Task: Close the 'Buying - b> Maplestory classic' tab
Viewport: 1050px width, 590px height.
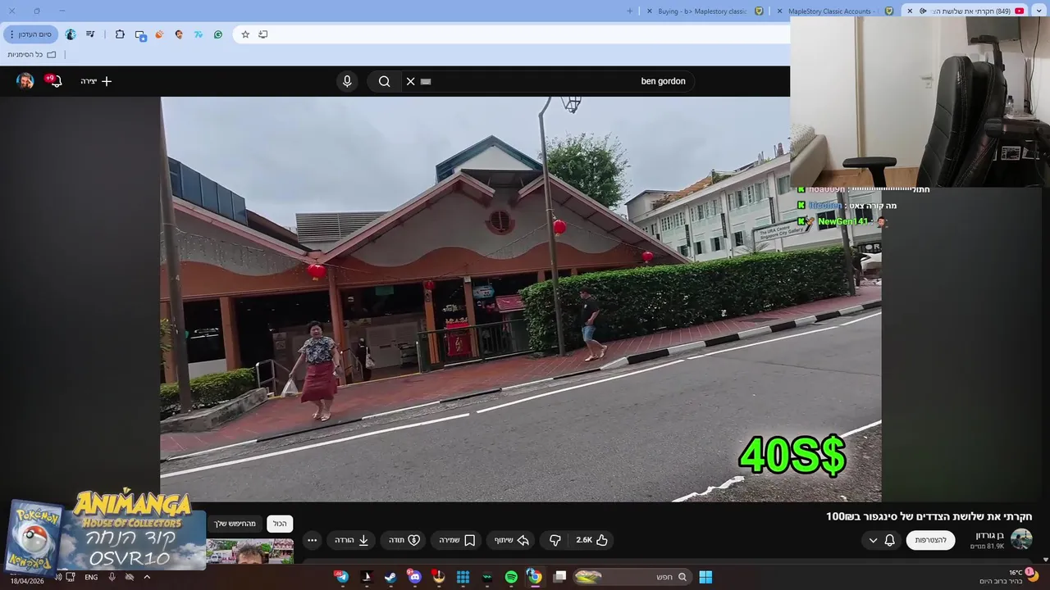Action: point(650,11)
